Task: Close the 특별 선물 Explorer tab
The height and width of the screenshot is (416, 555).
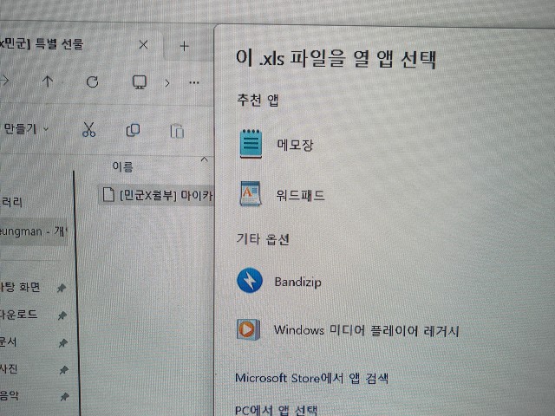Action: [x=143, y=44]
